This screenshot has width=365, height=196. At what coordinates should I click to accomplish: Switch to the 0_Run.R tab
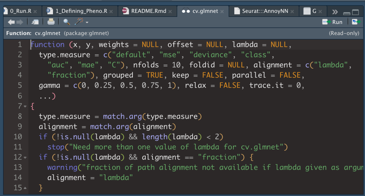(21, 11)
